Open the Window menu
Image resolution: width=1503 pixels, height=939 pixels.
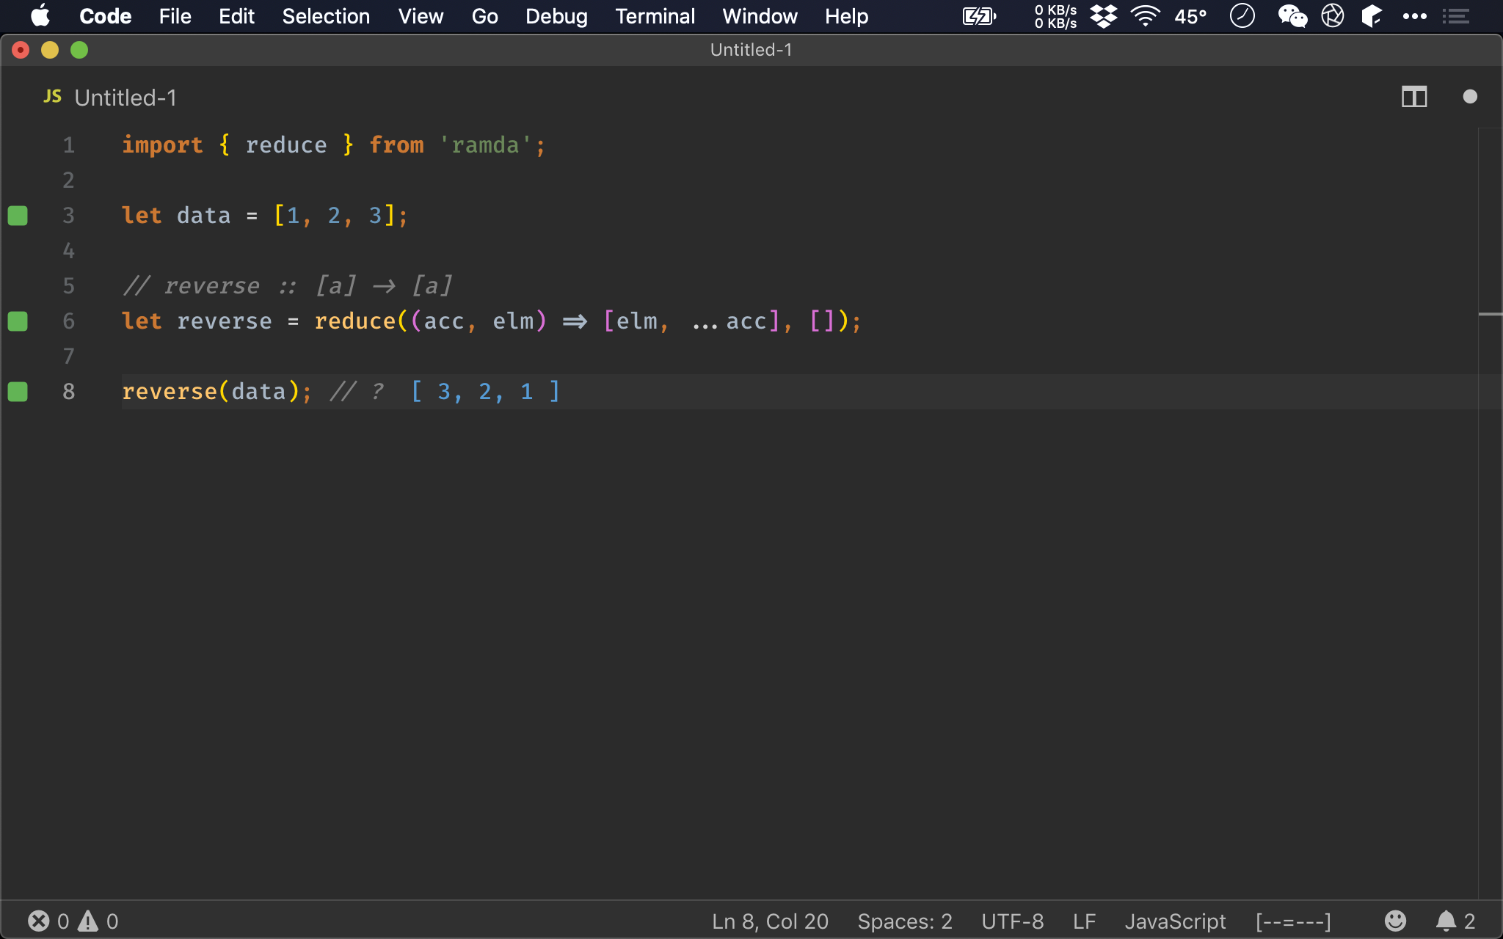(x=760, y=16)
